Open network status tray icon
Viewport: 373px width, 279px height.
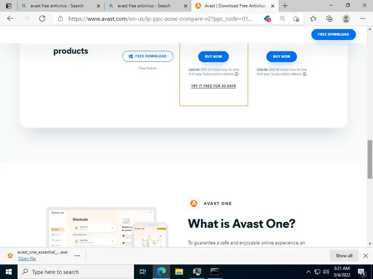(317, 272)
